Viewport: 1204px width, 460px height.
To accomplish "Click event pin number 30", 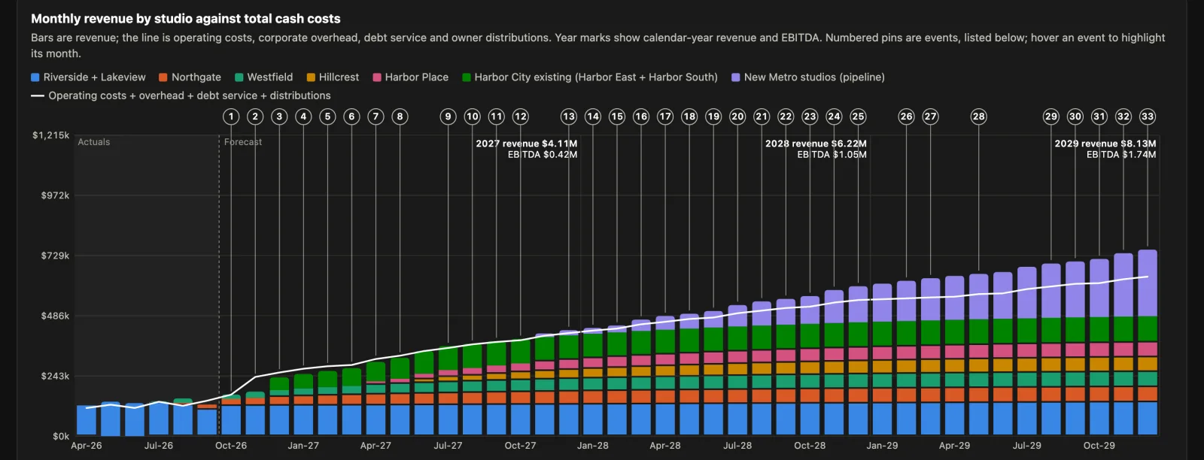I will tap(1075, 117).
